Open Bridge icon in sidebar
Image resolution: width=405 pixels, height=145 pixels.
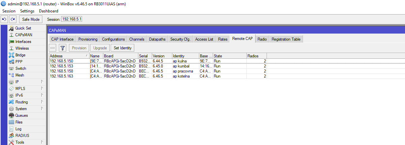11,55
